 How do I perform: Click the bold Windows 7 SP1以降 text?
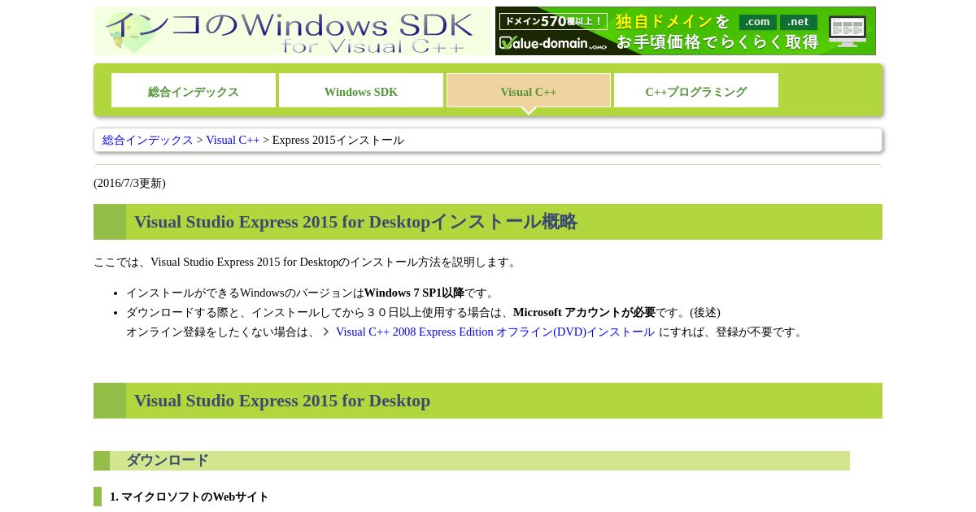point(414,293)
